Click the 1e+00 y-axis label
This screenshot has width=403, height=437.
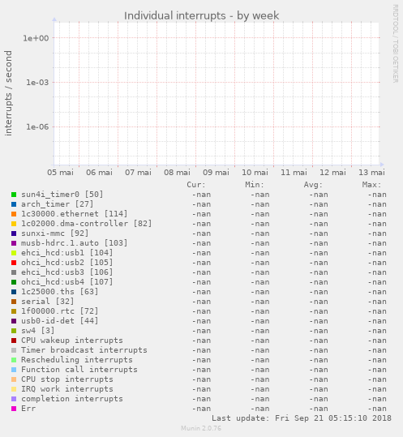tap(36, 38)
